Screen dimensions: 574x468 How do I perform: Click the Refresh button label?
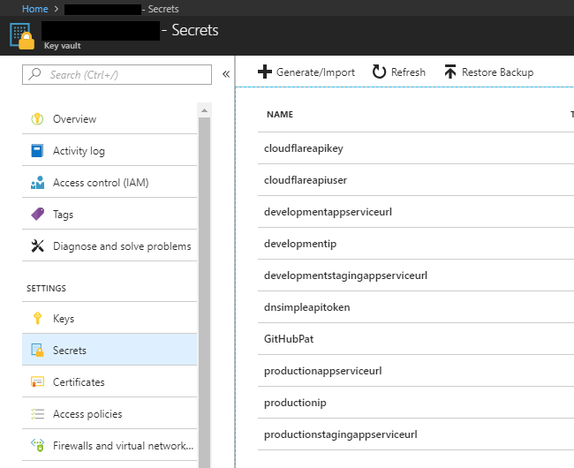tap(408, 72)
